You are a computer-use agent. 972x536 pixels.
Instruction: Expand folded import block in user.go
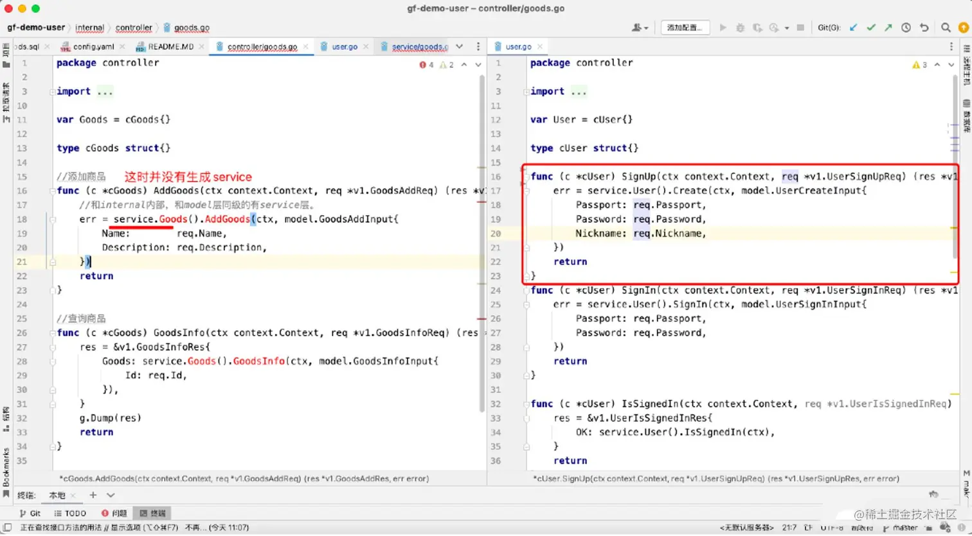(579, 91)
